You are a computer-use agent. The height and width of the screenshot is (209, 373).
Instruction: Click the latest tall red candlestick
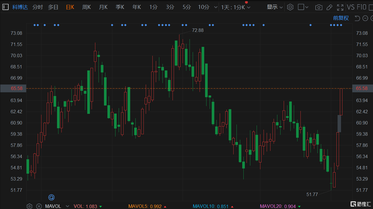click(341, 102)
